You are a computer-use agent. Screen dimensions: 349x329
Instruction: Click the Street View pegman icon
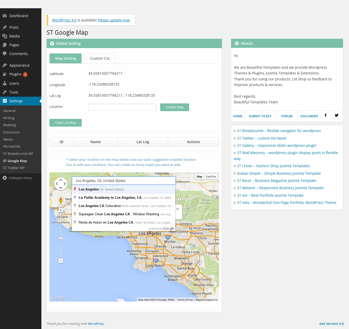coord(61,200)
